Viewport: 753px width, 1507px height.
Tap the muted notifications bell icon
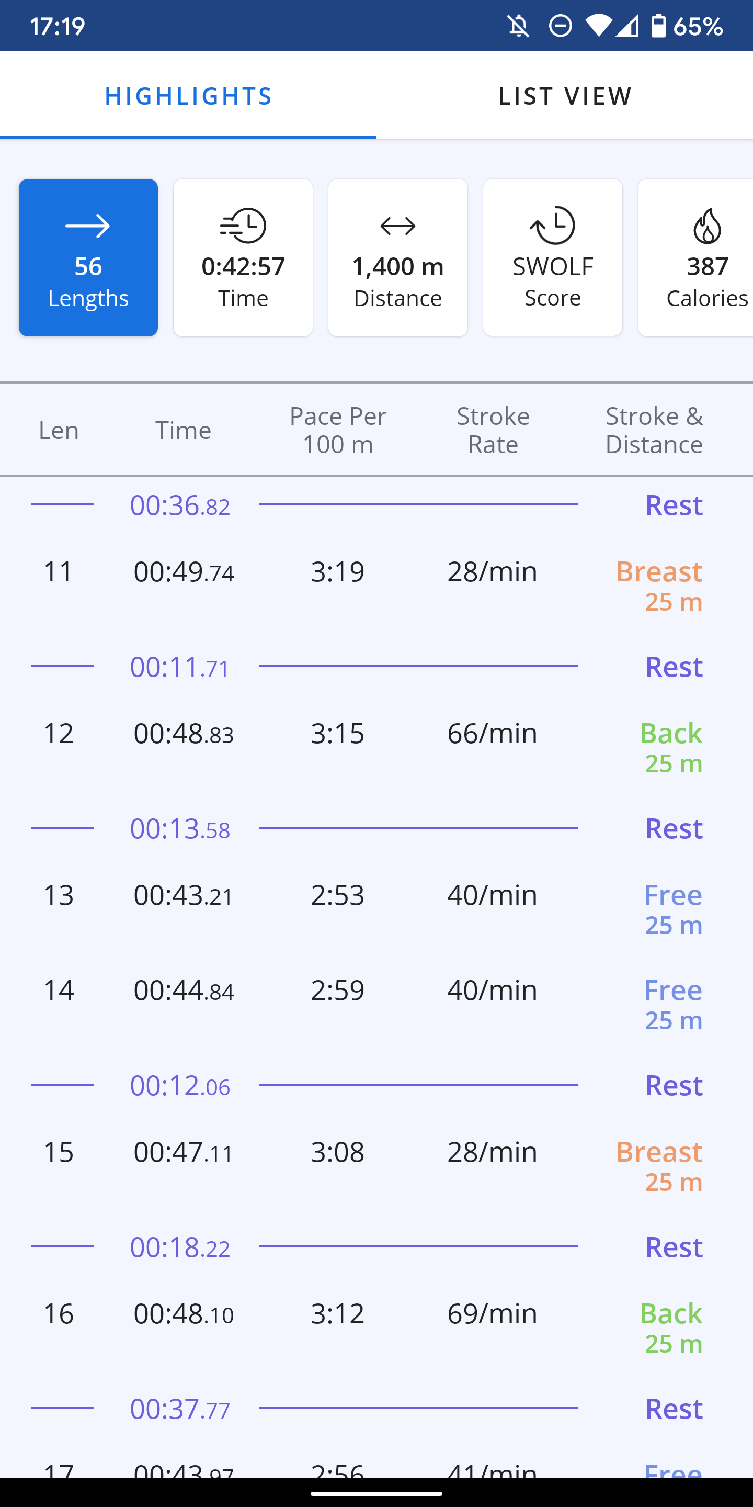click(518, 26)
